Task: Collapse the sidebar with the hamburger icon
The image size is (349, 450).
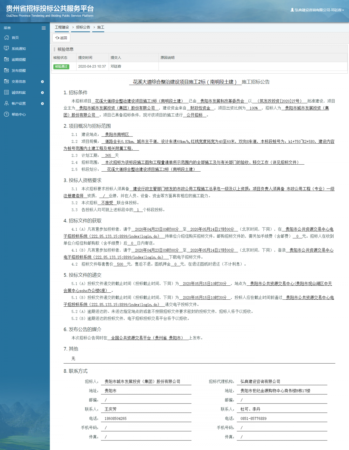Action: pos(44,28)
